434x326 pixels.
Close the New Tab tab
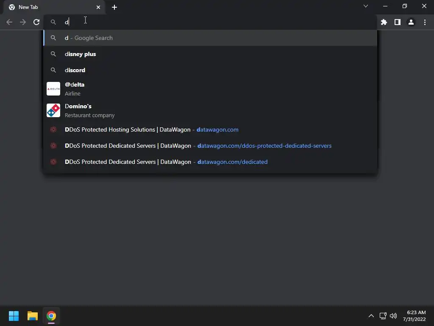click(x=98, y=7)
